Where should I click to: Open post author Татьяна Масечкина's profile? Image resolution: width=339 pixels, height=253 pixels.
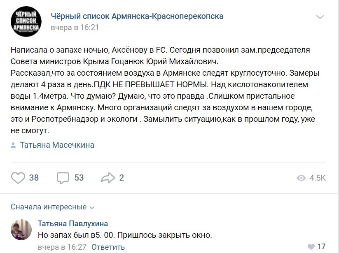point(57,145)
